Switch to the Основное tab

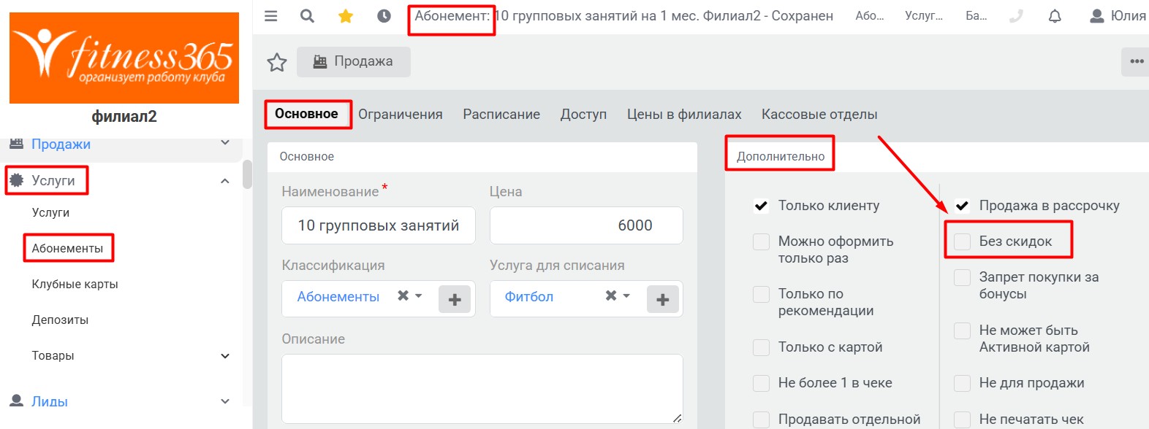(x=306, y=114)
